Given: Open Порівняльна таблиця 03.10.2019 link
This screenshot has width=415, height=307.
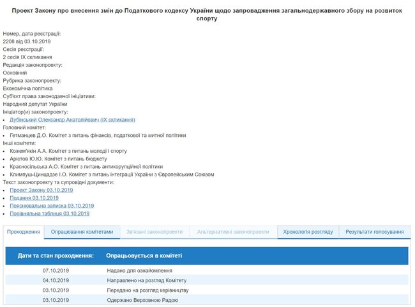Looking at the screenshot, I should click(50, 213).
